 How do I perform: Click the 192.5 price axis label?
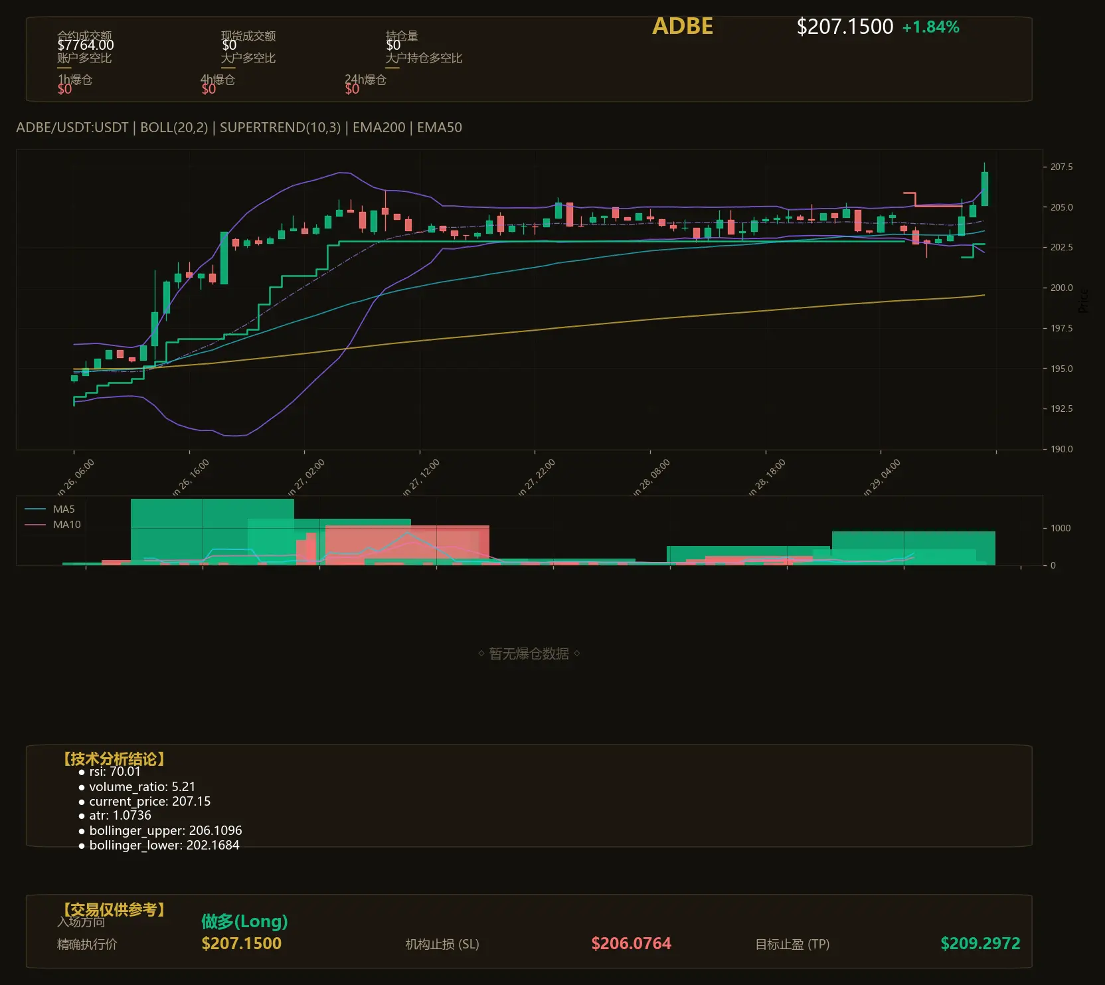[1061, 408]
